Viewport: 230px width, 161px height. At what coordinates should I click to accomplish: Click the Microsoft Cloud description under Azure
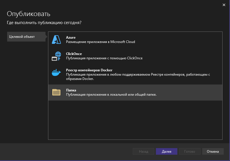pyautogui.click(x=100, y=42)
